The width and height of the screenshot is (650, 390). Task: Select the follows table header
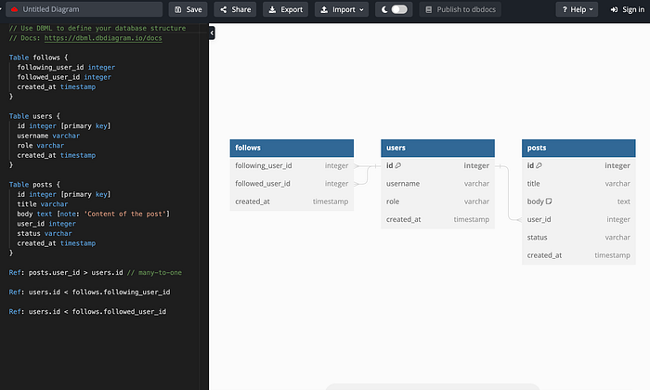pyautogui.click(x=292, y=148)
